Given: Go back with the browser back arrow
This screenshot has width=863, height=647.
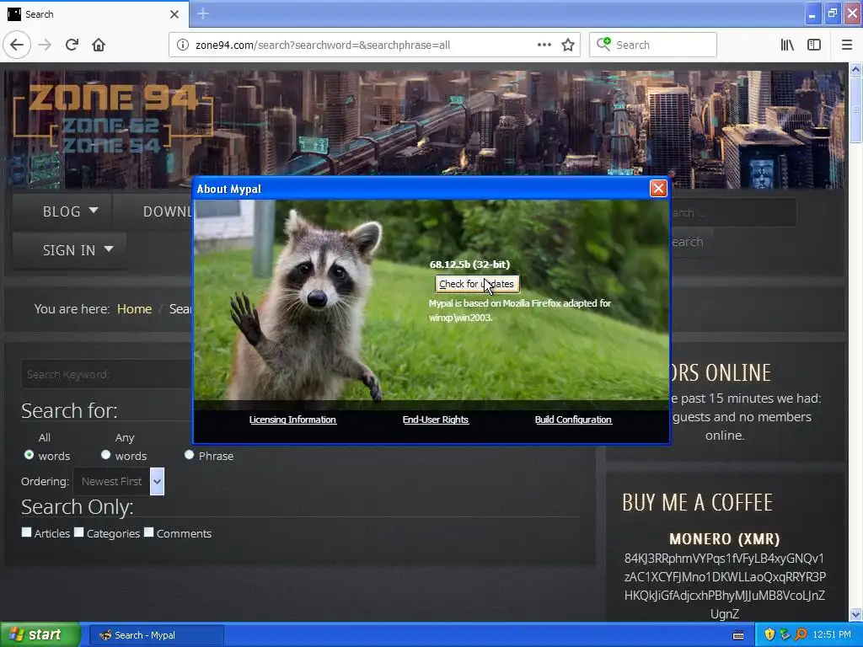Looking at the screenshot, I should click(17, 45).
